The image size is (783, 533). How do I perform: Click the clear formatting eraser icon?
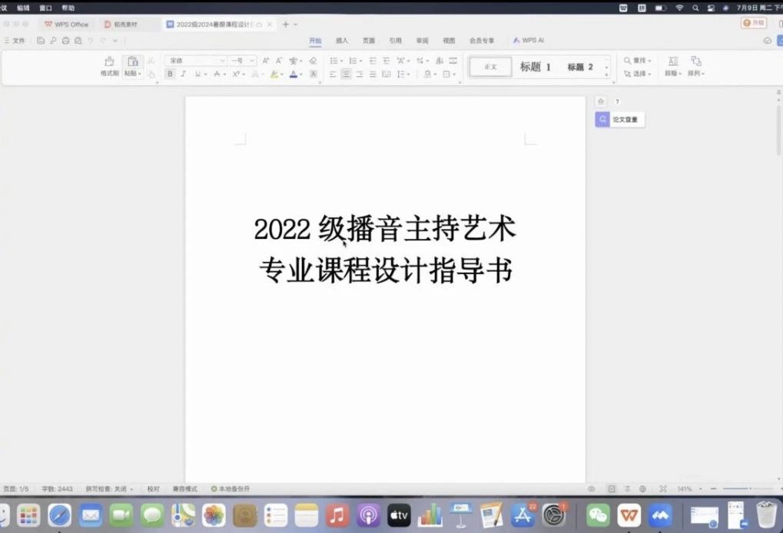pos(313,61)
